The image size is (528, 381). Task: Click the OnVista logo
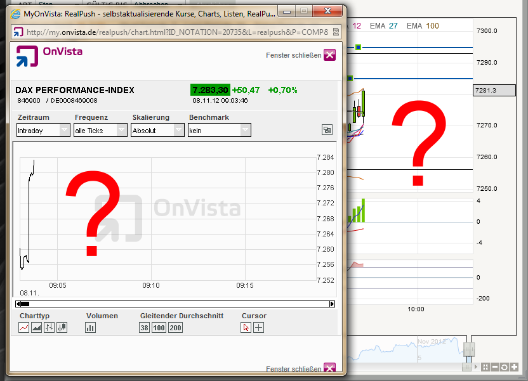[x=49, y=56]
